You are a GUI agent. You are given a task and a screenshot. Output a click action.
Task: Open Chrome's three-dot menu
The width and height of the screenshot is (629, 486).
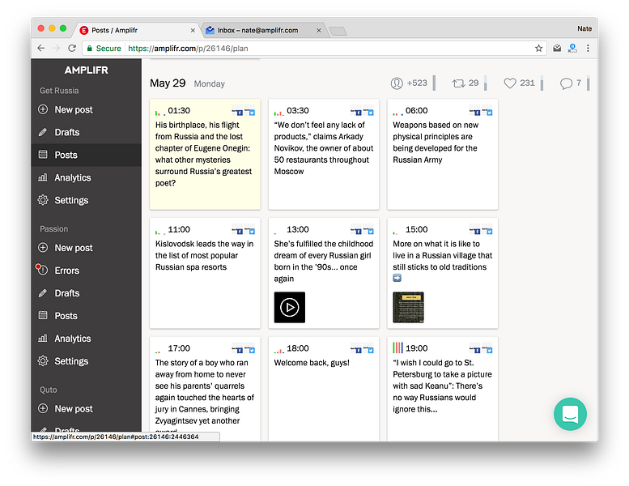pos(588,48)
